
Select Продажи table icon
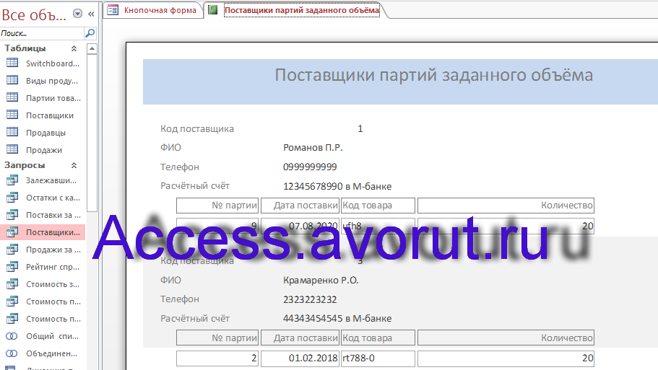click(12, 149)
